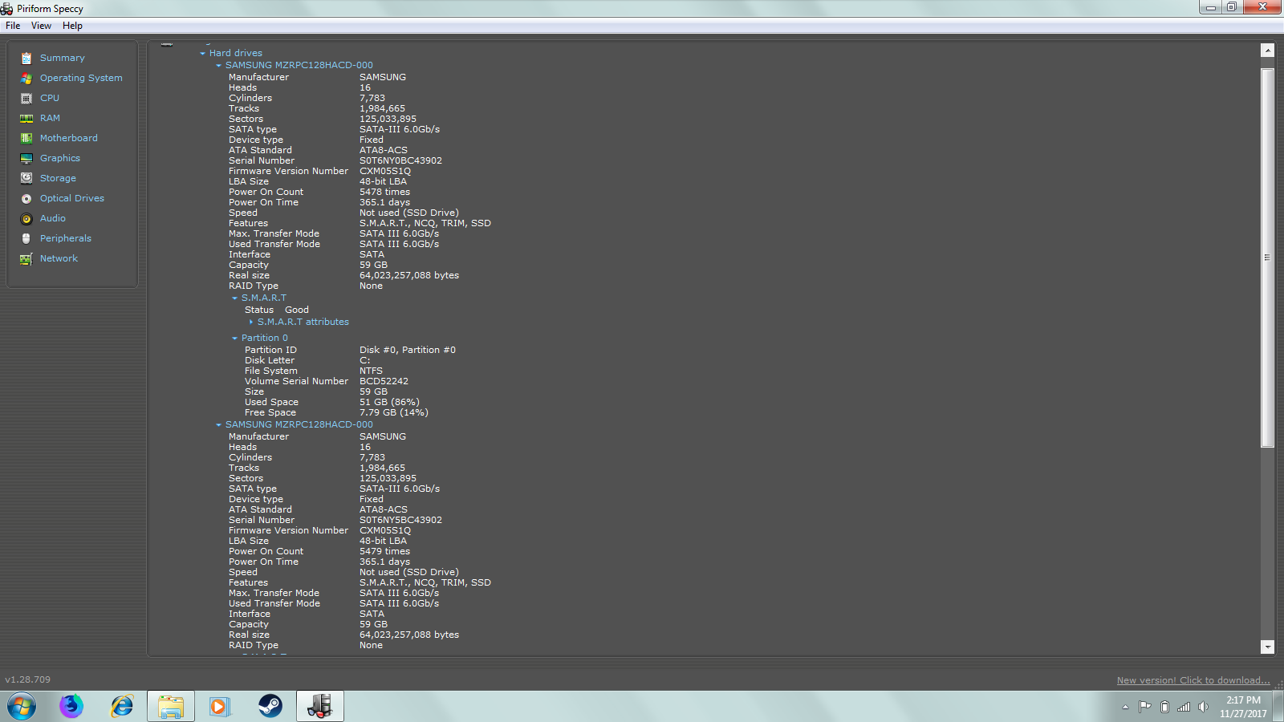Expand the S.M.A.R.T attributes node
The height and width of the screenshot is (722, 1284).
251,322
